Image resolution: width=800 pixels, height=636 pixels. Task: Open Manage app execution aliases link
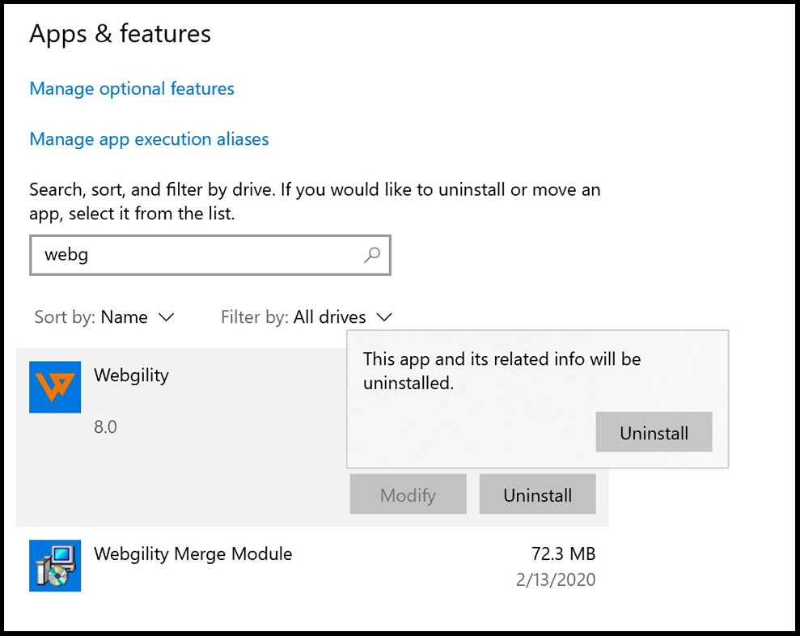coord(149,139)
